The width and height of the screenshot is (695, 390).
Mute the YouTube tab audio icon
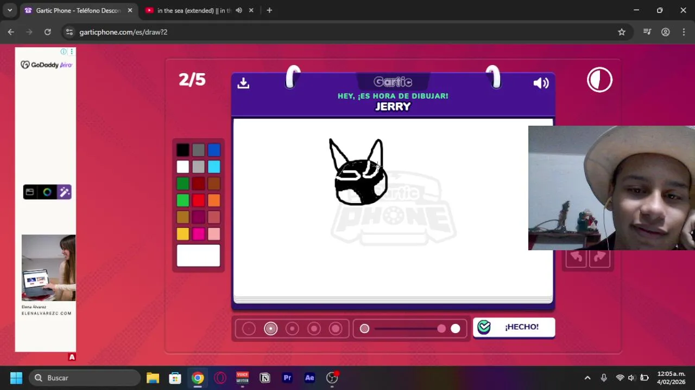pyautogui.click(x=239, y=10)
